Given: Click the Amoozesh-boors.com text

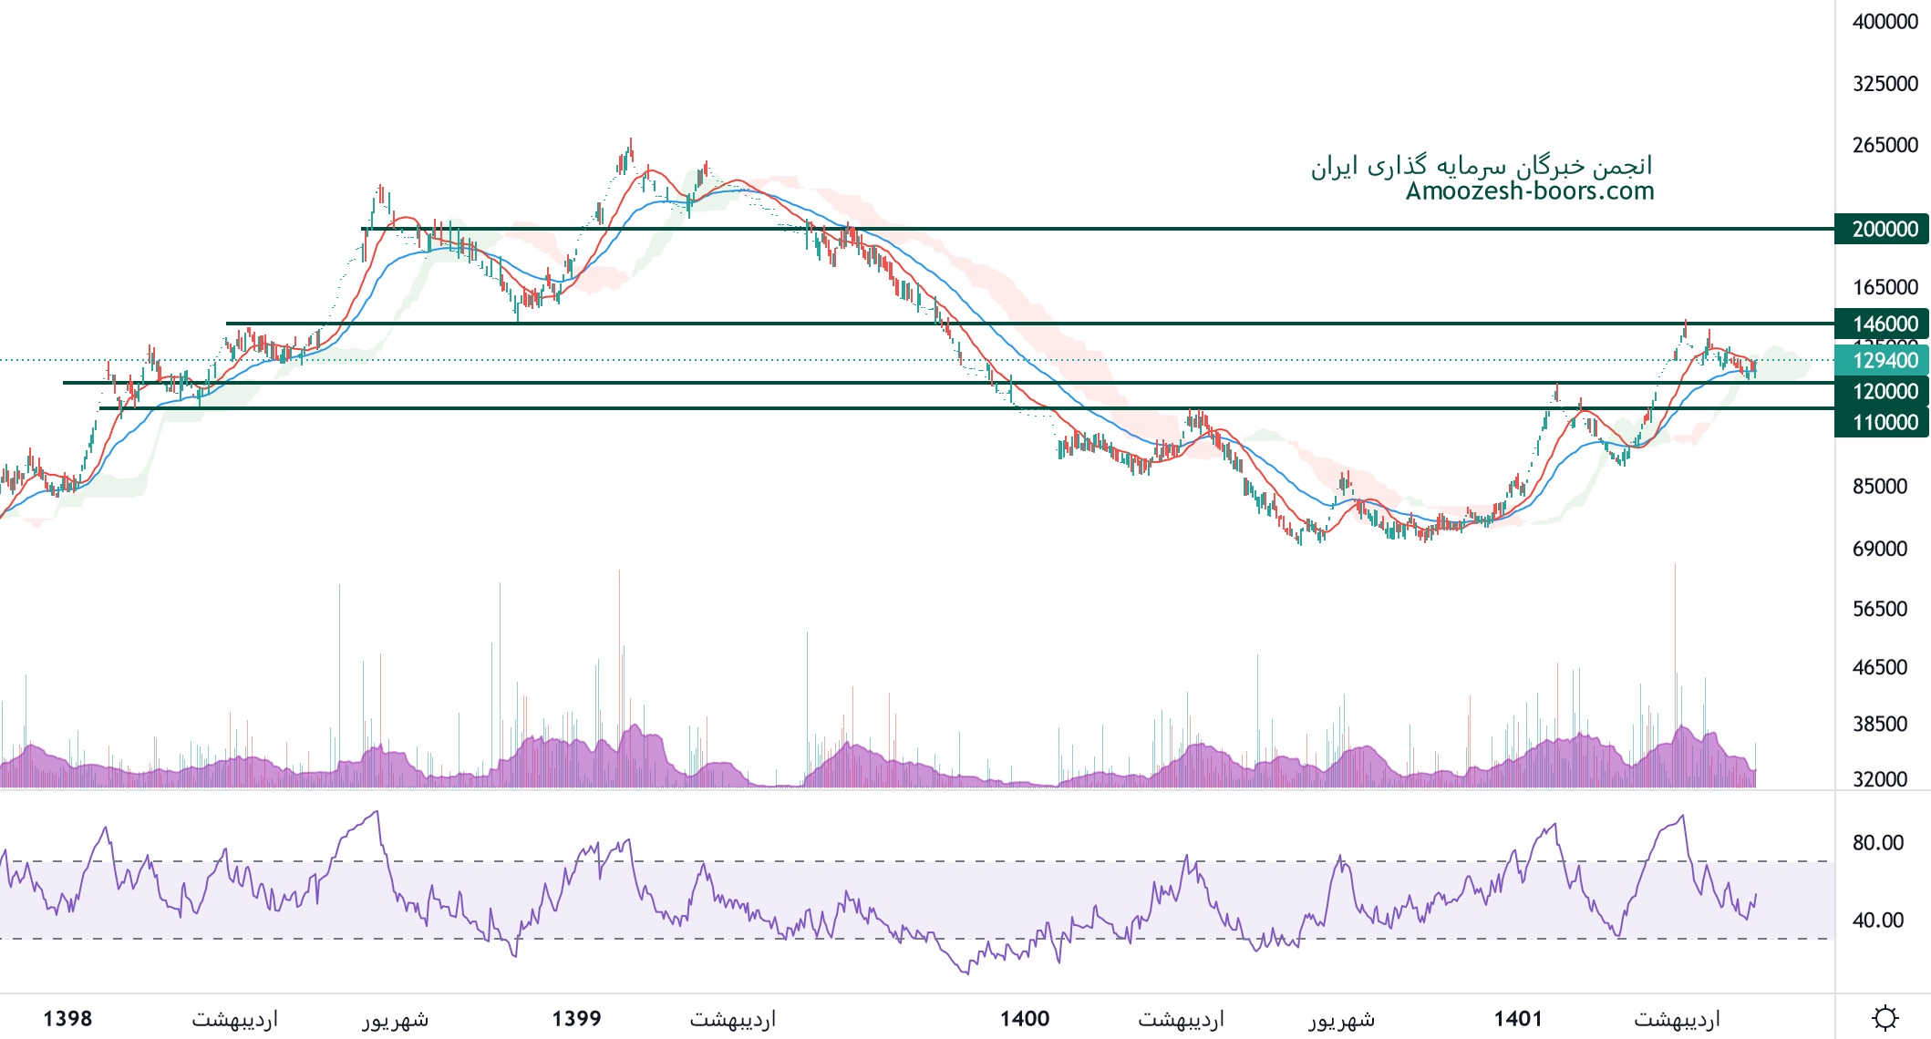Looking at the screenshot, I should click(x=1529, y=190).
